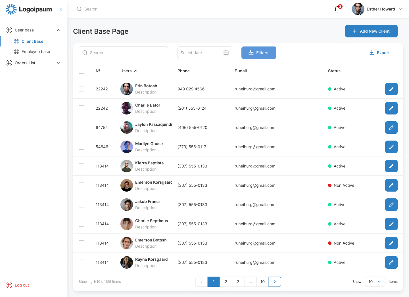The width and height of the screenshot is (409, 297).
Task: Click the edit pencil for Rayna Korsgaard
Action: (391, 262)
